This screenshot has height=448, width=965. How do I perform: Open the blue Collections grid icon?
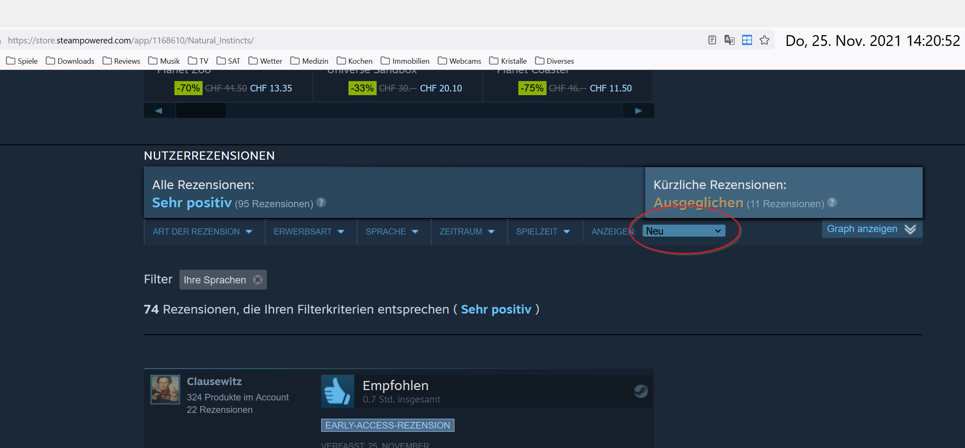pyautogui.click(x=747, y=40)
